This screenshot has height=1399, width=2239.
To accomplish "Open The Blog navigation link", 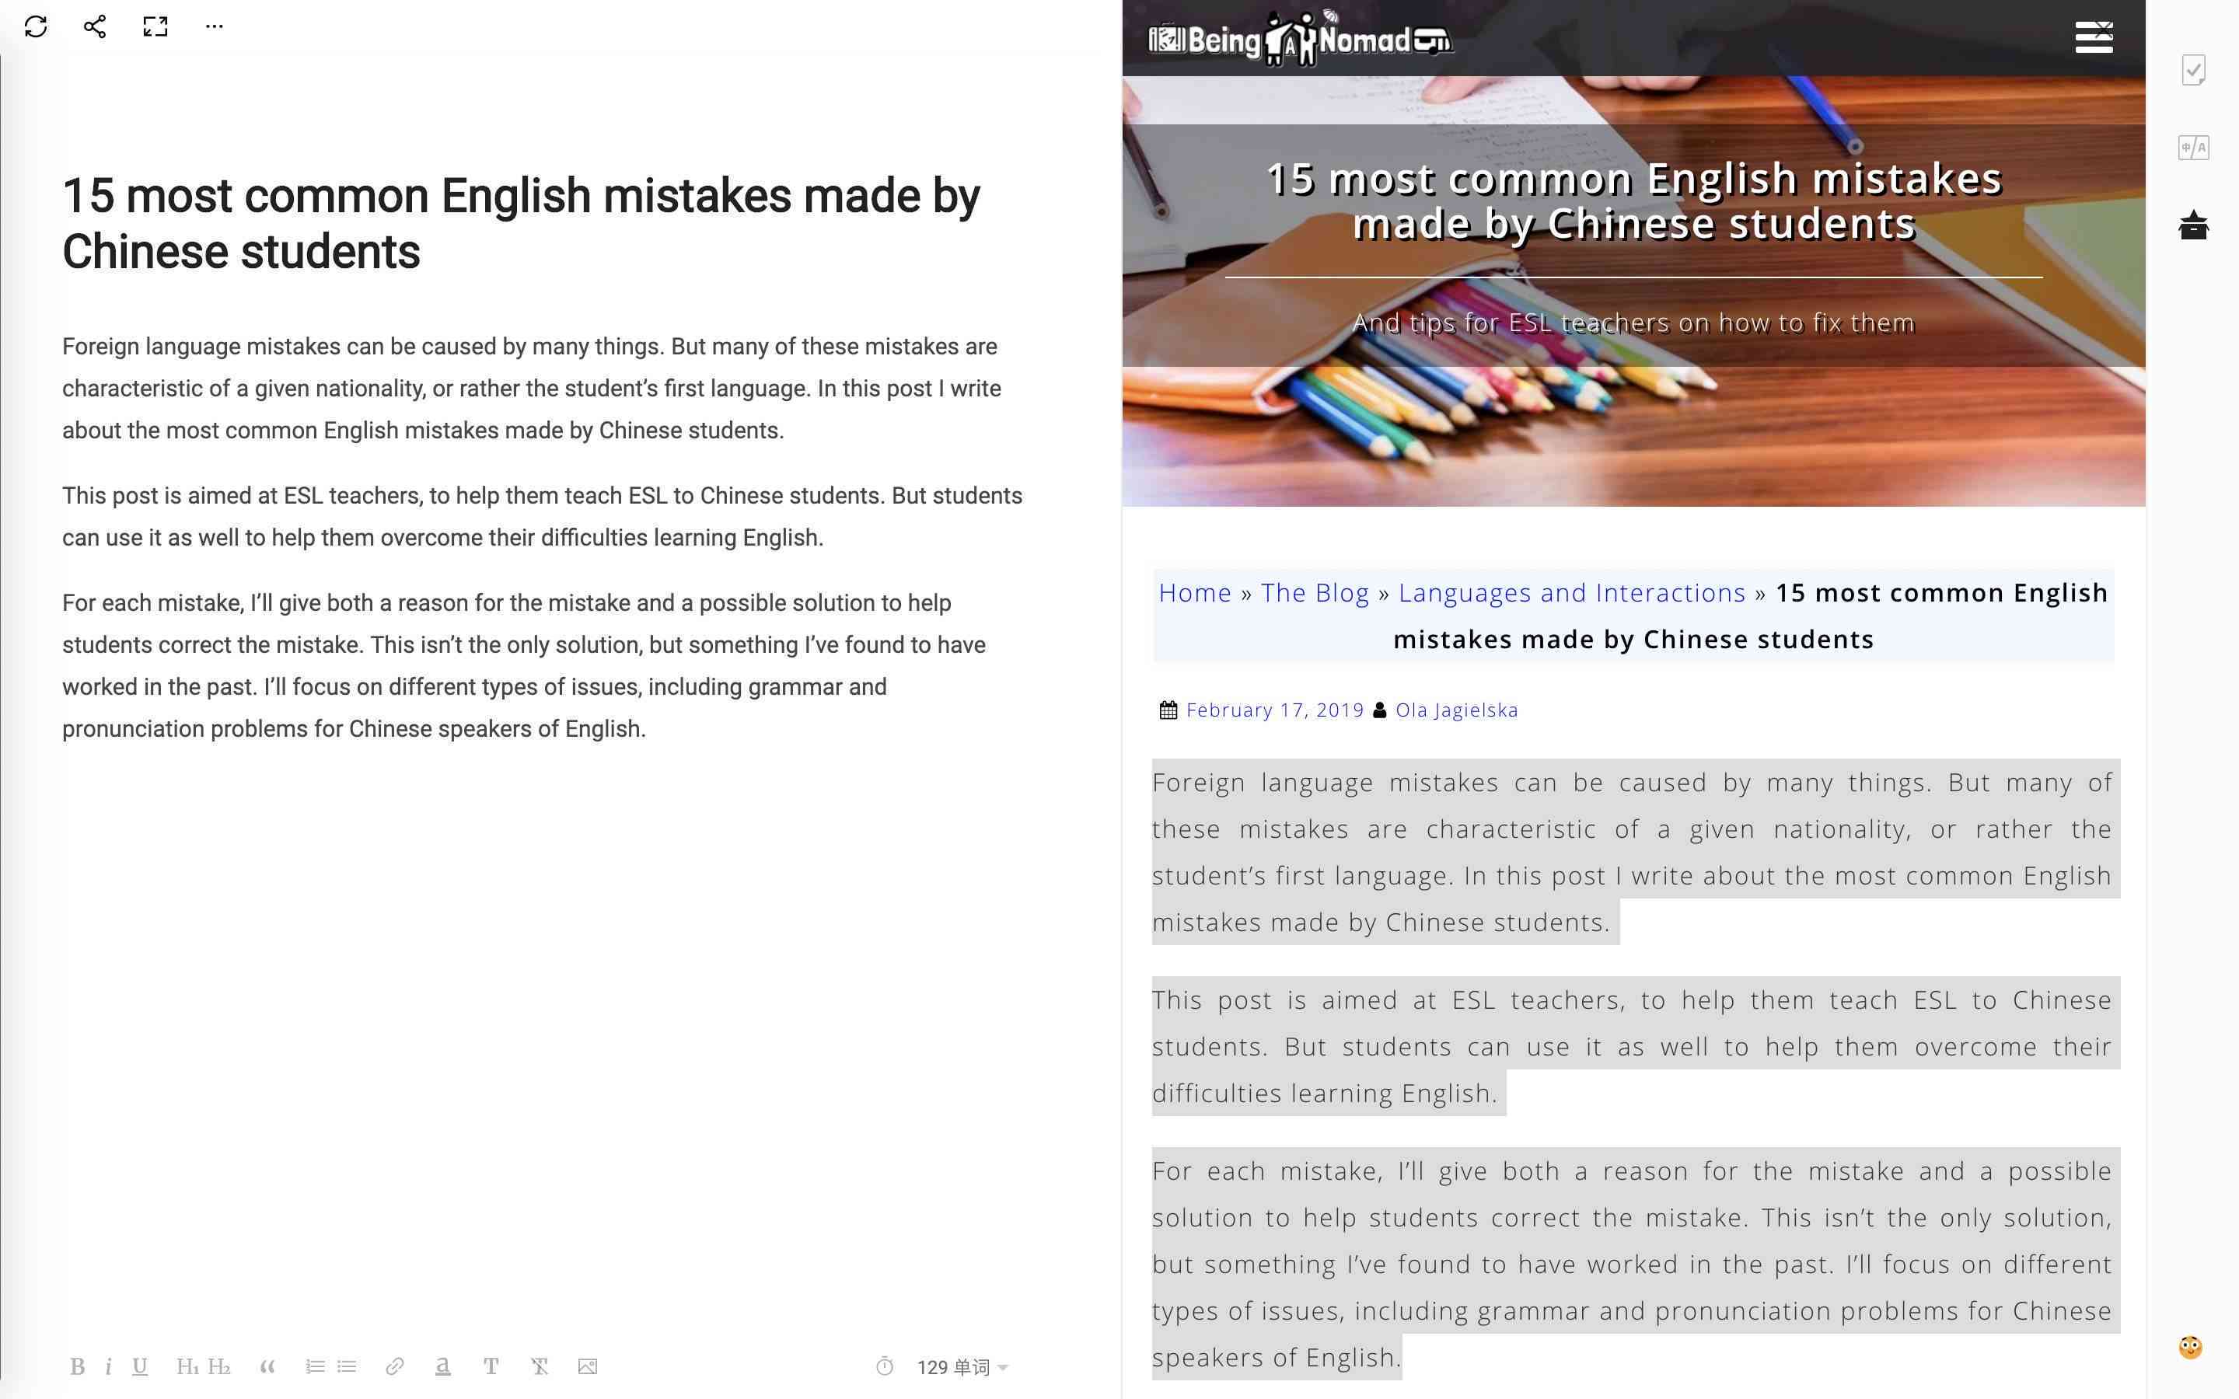I will pyautogui.click(x=1315, y=591).
